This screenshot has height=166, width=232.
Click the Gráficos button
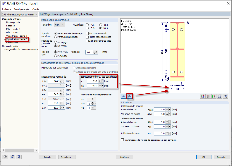pos(124,157)
